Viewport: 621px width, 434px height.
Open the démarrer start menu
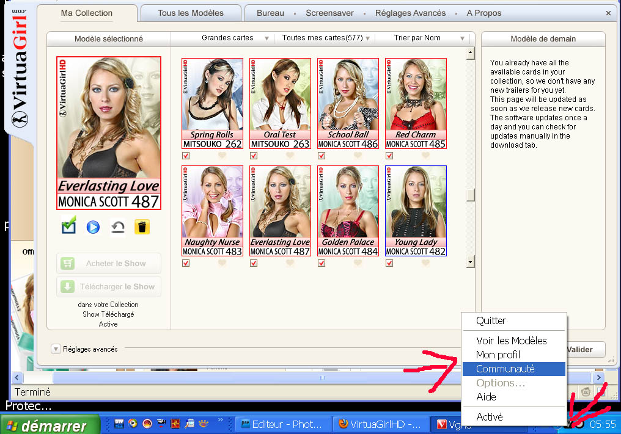51,425
